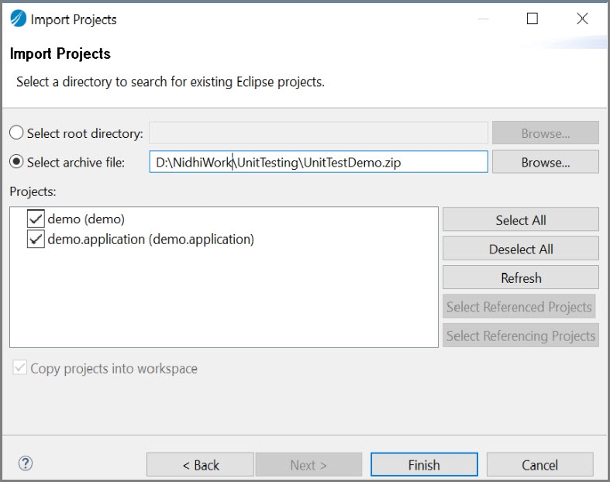Choose the archive file radio option
The image size is (610, 482).
pyautogui.click(x=16, y=162)
